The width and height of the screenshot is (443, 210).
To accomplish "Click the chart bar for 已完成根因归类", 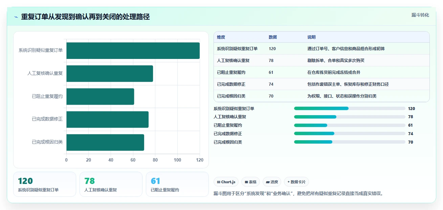I will coord(105,142).
